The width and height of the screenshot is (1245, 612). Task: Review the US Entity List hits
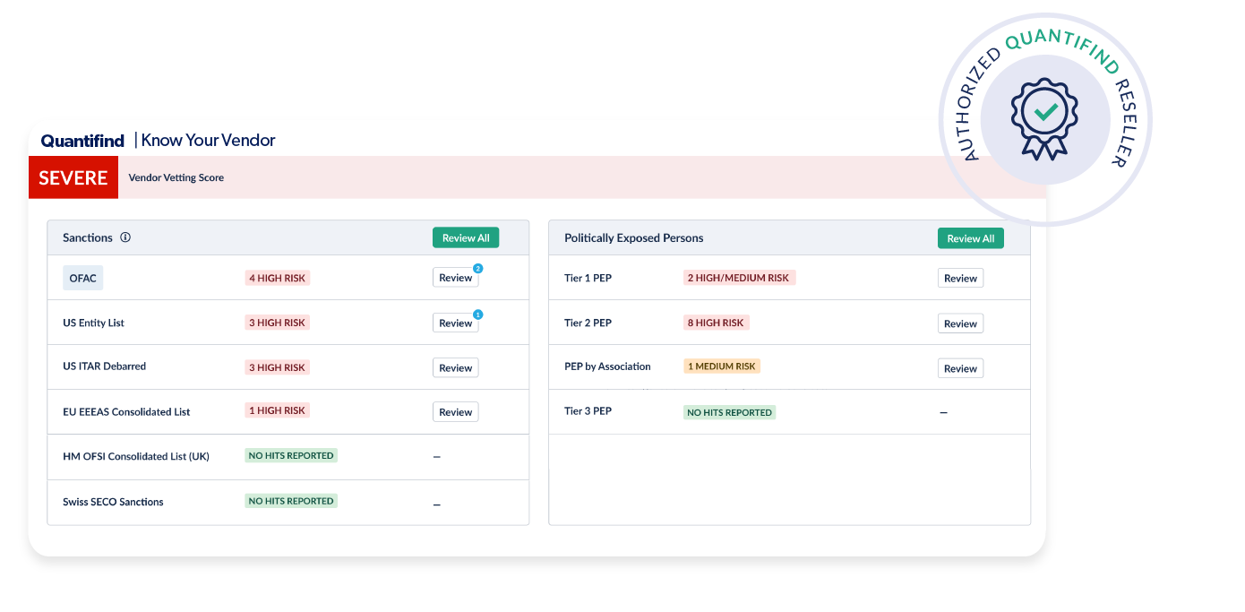click(x=455, y=323)
